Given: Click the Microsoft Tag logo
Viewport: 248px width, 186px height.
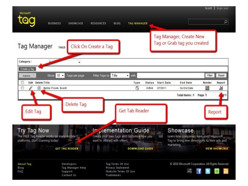Looking at the screenshot, I should pyautogui.click(x=27, y=19).
